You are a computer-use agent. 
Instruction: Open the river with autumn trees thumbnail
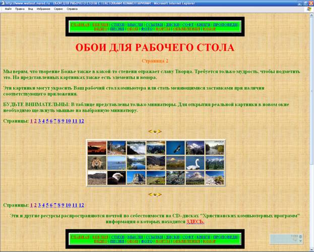pos(215,147)
